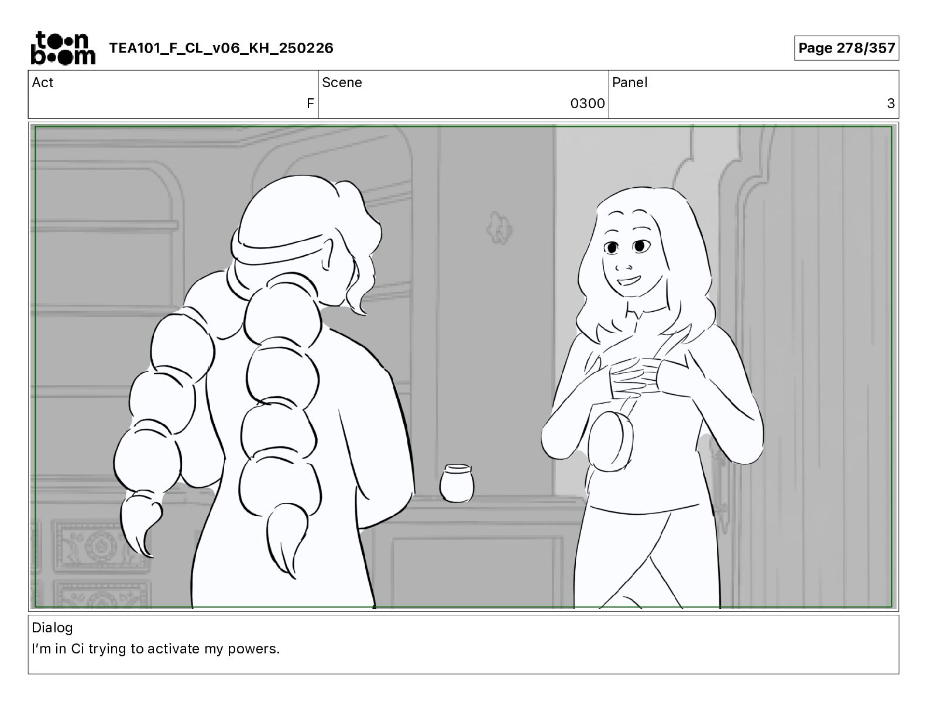
Task: Click the Panel header label
Action: (x=630, y=82)
